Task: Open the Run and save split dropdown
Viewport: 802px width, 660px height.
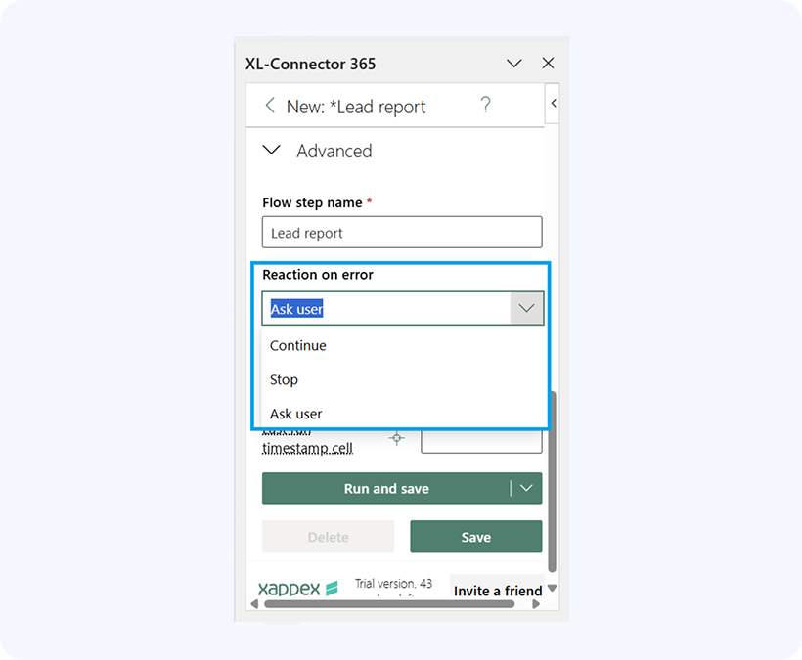Action: pyautogui.click(x=526, y=488)
